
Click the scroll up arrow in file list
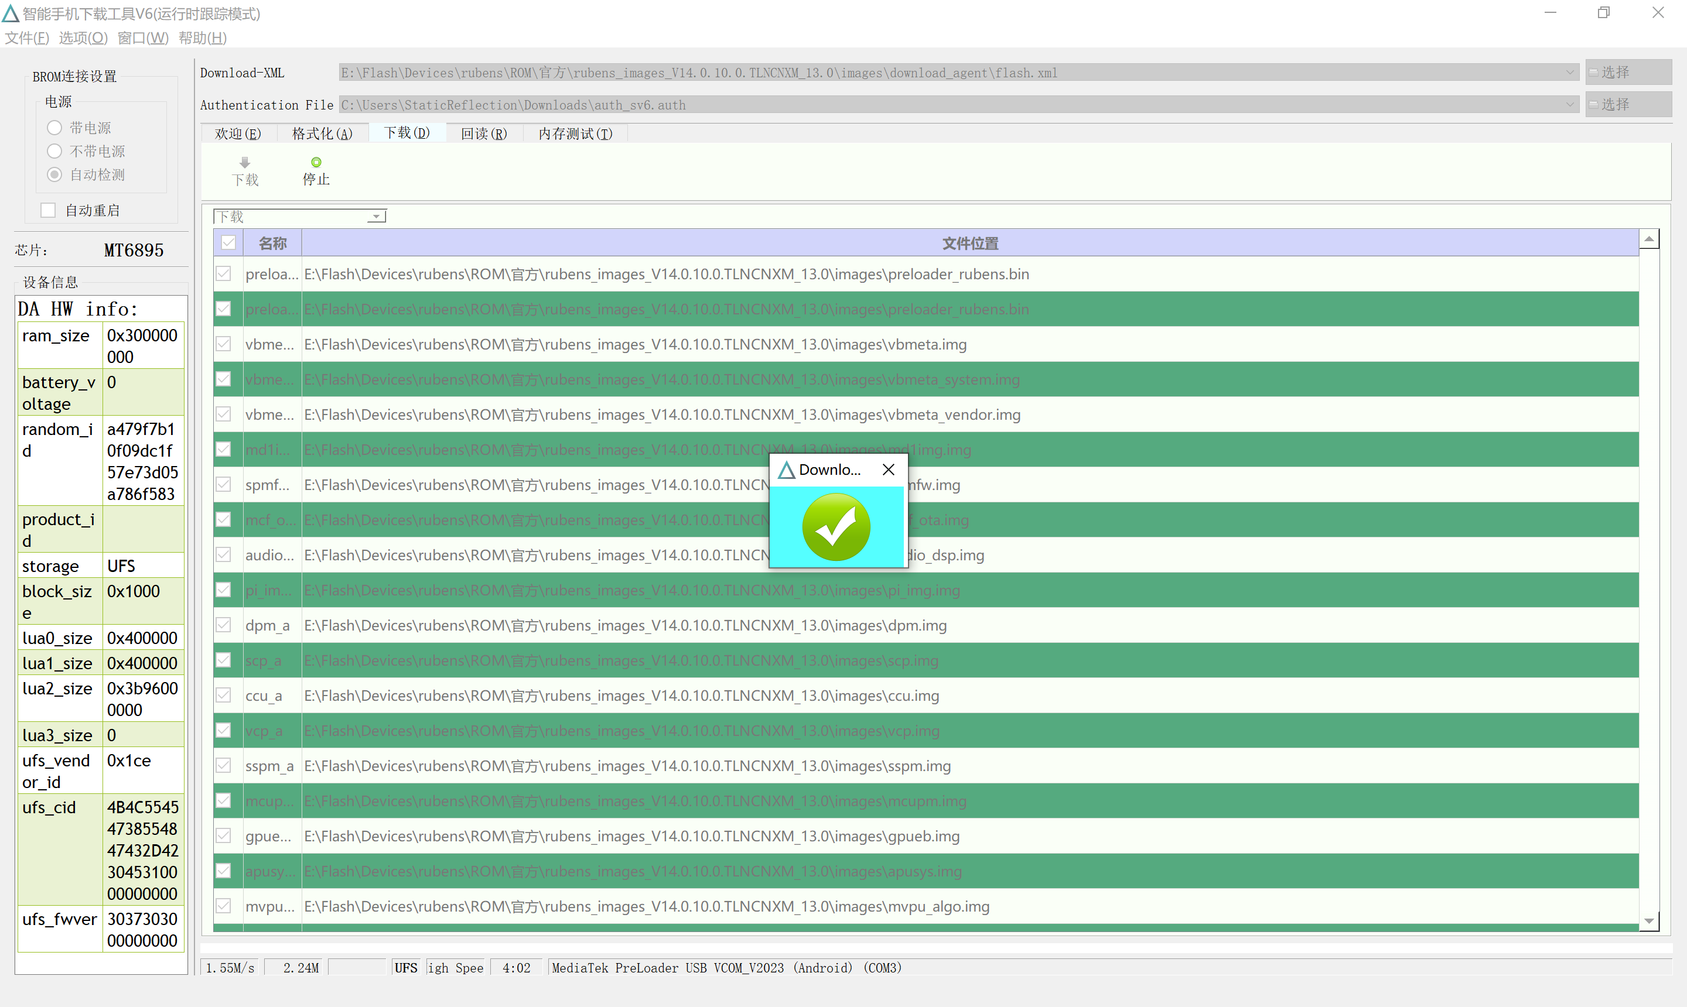click(1648, 239)
